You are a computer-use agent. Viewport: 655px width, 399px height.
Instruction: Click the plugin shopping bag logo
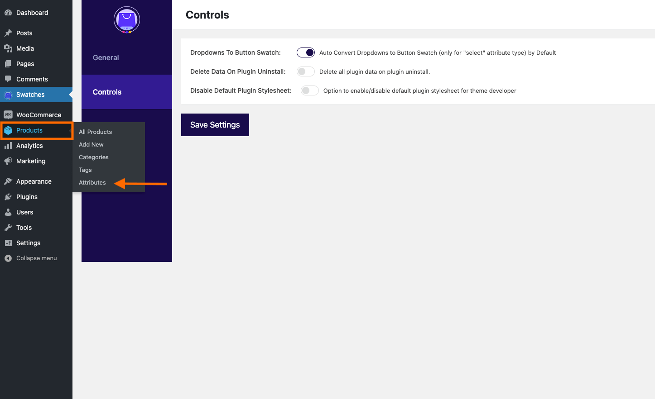[127, 20]
